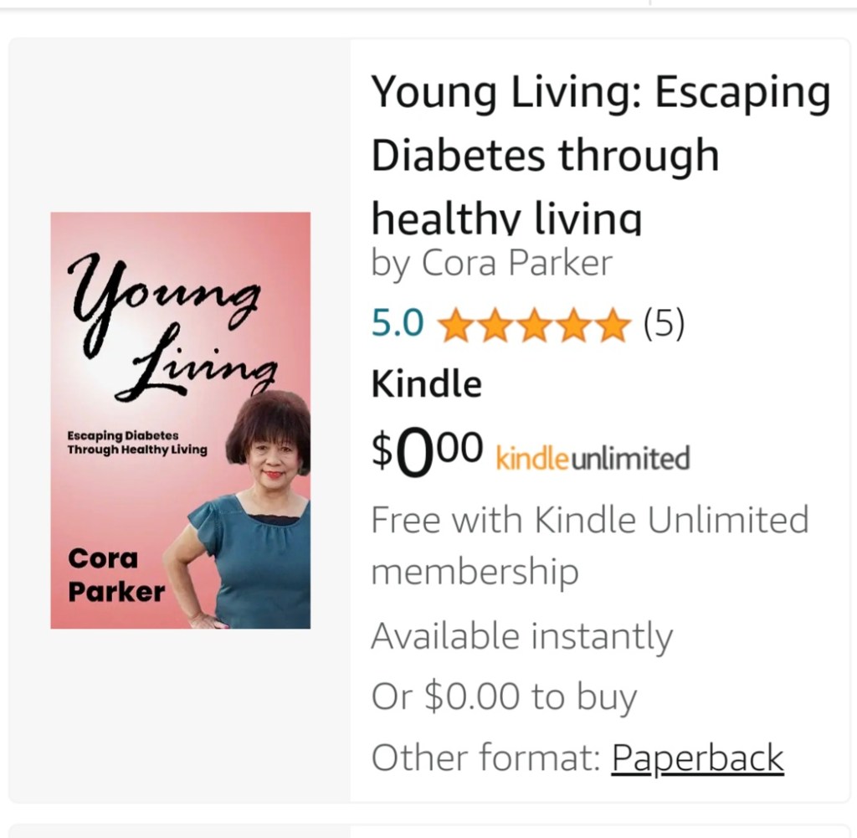Click the kindleunlimited logo
Screen dimensions: 857x838
[x=593, y=458]
